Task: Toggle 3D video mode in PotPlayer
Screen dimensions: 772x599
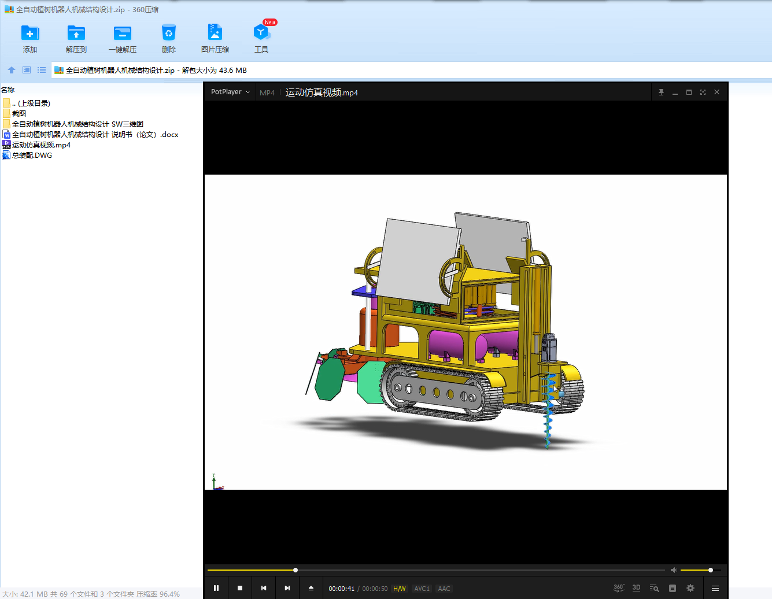Action: [636, 588]
